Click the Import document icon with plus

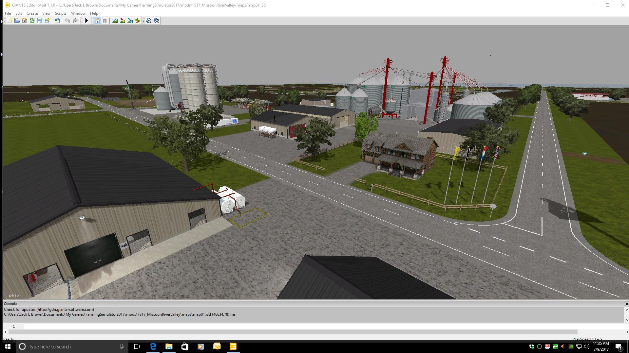pyautogui.click(x=57, y=21)
